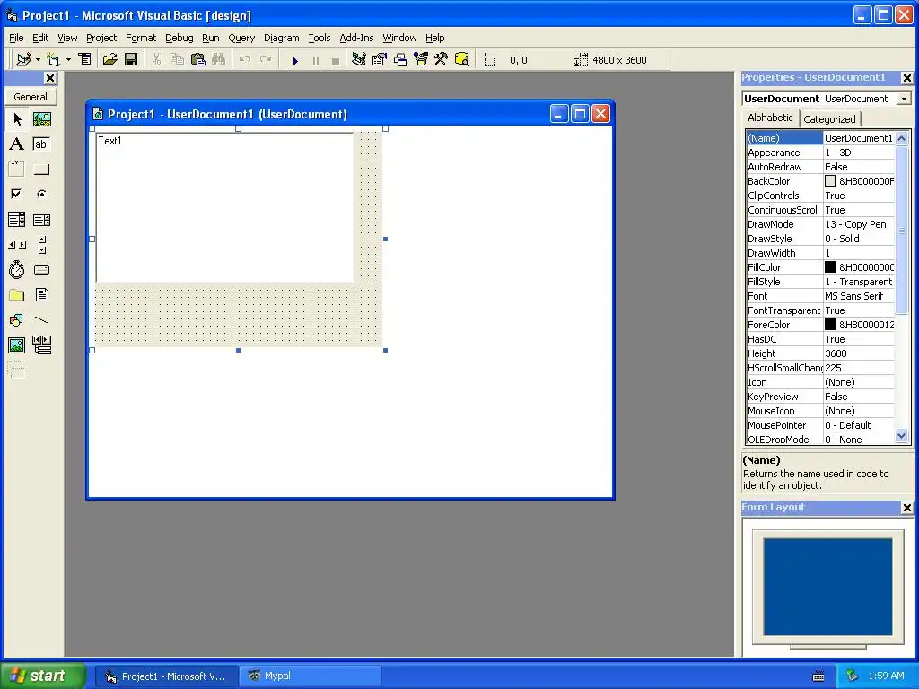The width and height of the screenshot is (919, 689).
Task: Open the UserDocument object combo box
Action: click(904, 99)
